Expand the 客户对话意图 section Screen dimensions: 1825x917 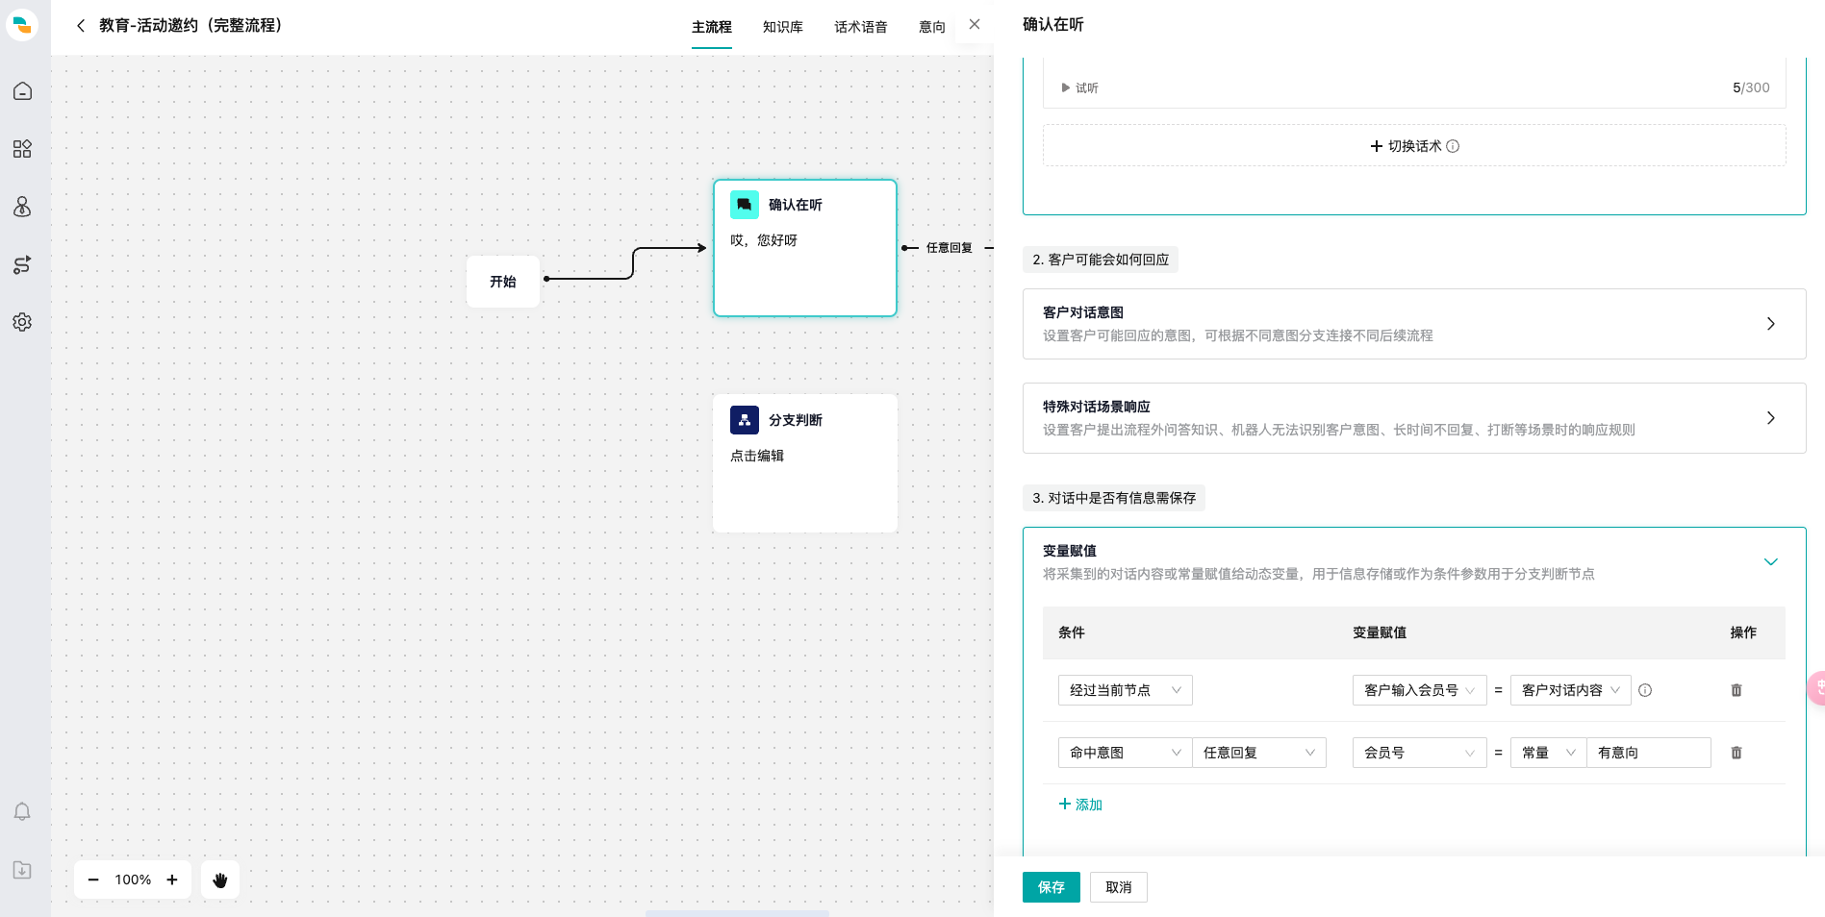click(1414, 324)
